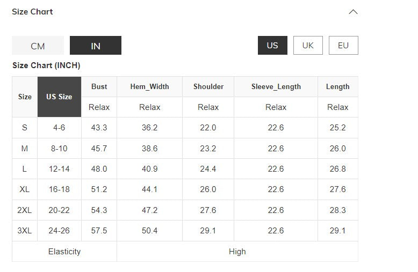418x272 pixels.
Task: Select US sizing region
Action: click(x=272, y=46)
